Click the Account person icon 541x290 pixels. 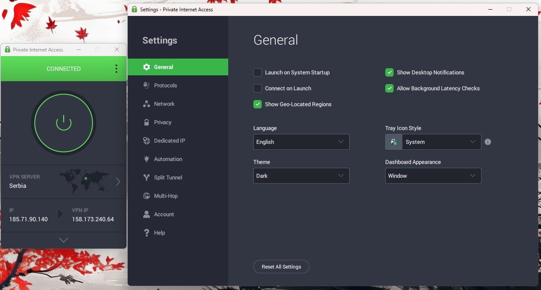tap(147, 214)
